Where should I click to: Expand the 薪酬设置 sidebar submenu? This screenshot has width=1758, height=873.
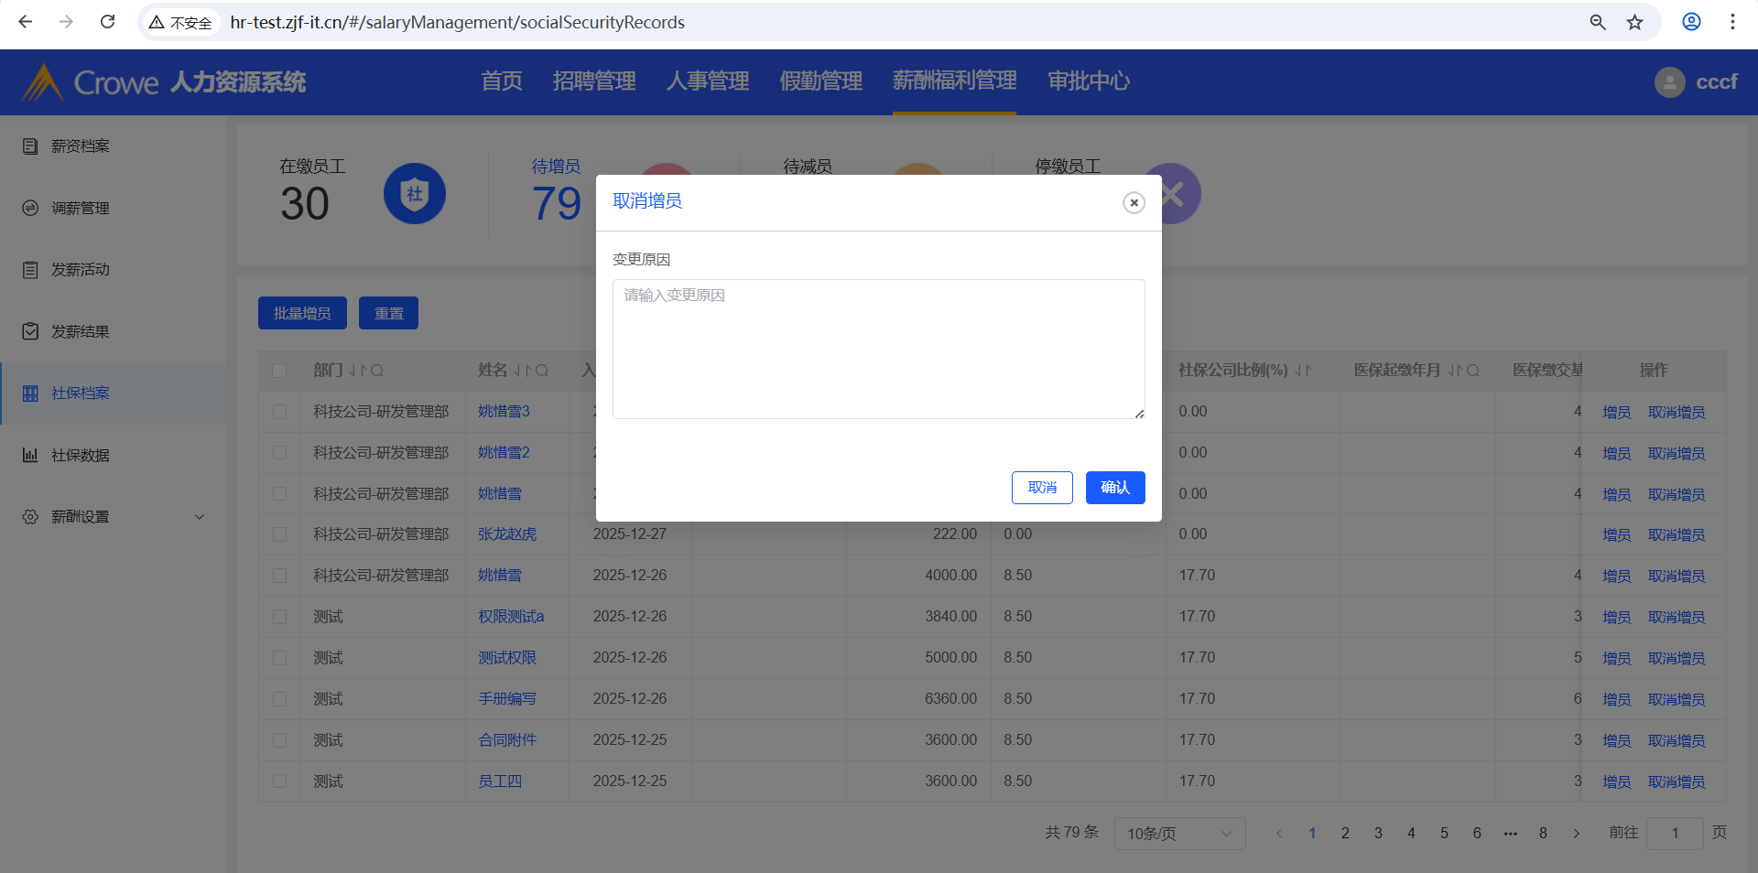pyautogui.click(x=200, y=517)
